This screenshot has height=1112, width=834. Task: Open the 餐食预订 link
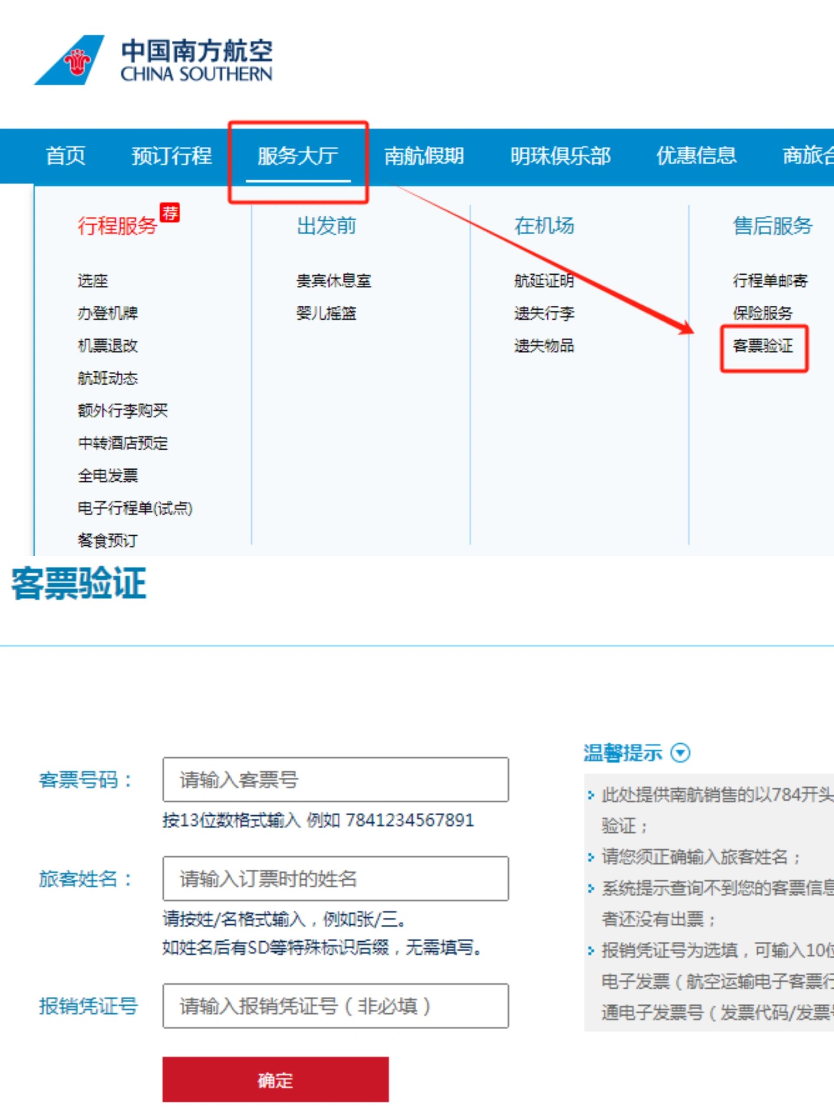pos(108,540)
